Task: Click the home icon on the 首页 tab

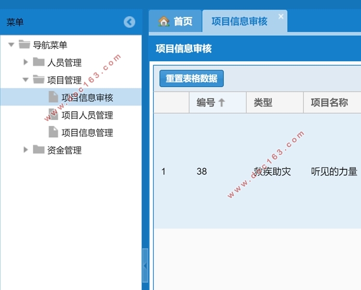Action: 164,21
